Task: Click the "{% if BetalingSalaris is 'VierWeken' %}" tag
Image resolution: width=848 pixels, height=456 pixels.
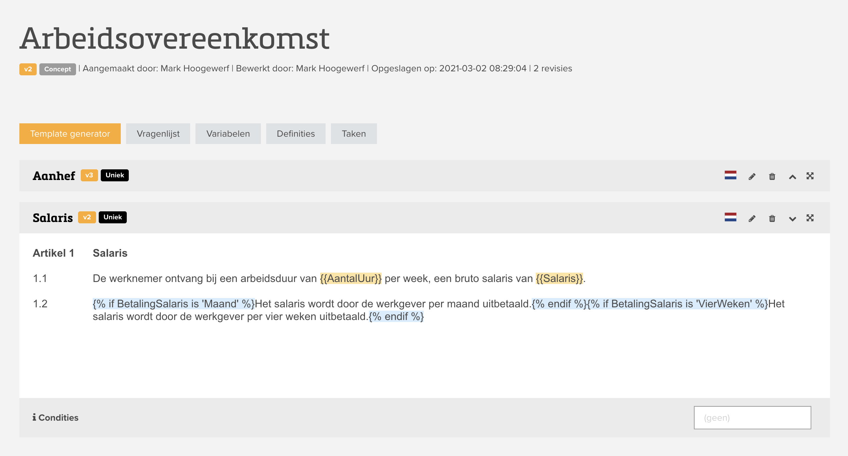Action: (678, 304)
